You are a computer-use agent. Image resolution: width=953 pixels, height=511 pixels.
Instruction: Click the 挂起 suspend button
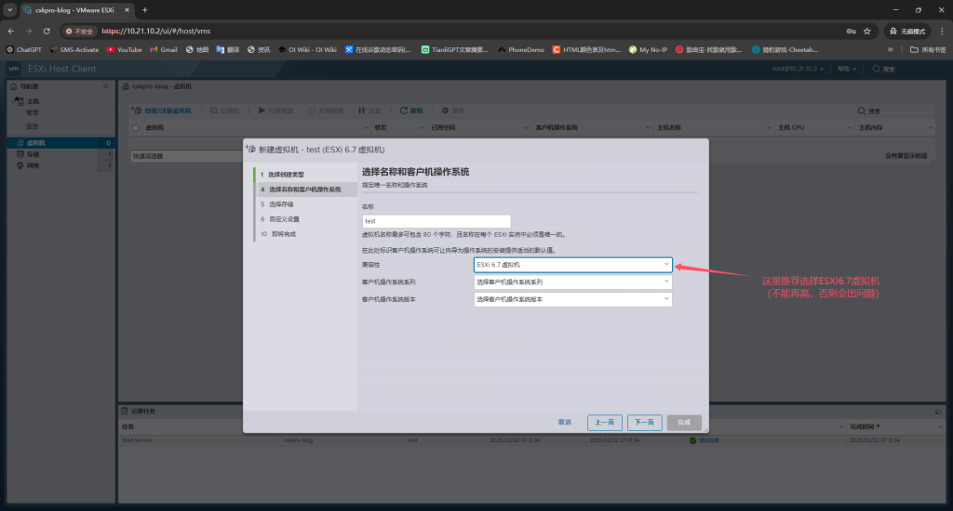369,111
